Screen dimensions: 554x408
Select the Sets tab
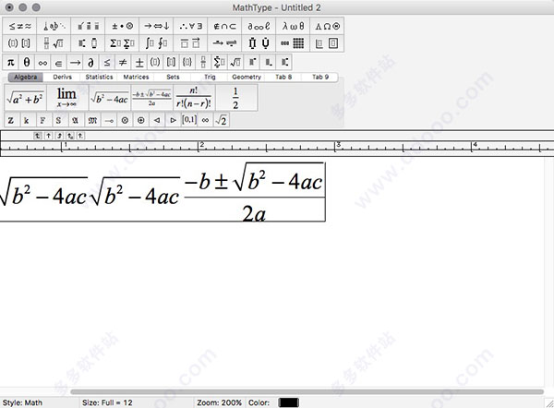click(173, 77)
